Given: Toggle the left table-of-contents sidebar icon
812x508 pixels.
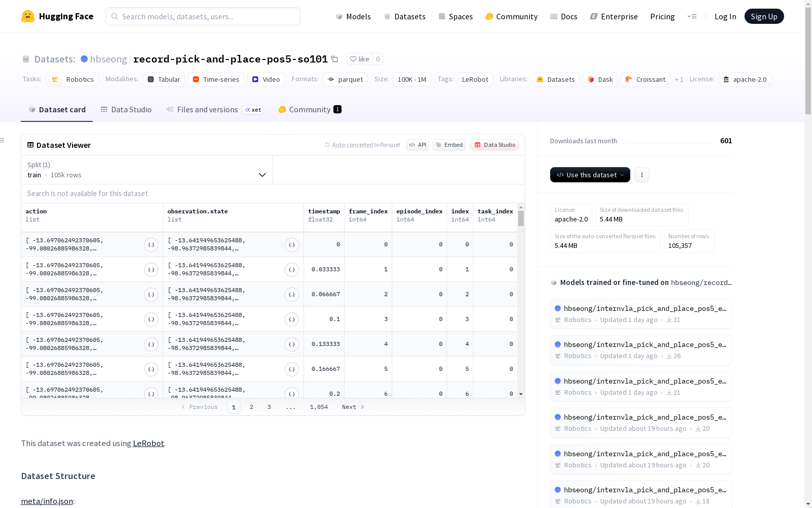Looking at the screenshot, I should (3, 140).
